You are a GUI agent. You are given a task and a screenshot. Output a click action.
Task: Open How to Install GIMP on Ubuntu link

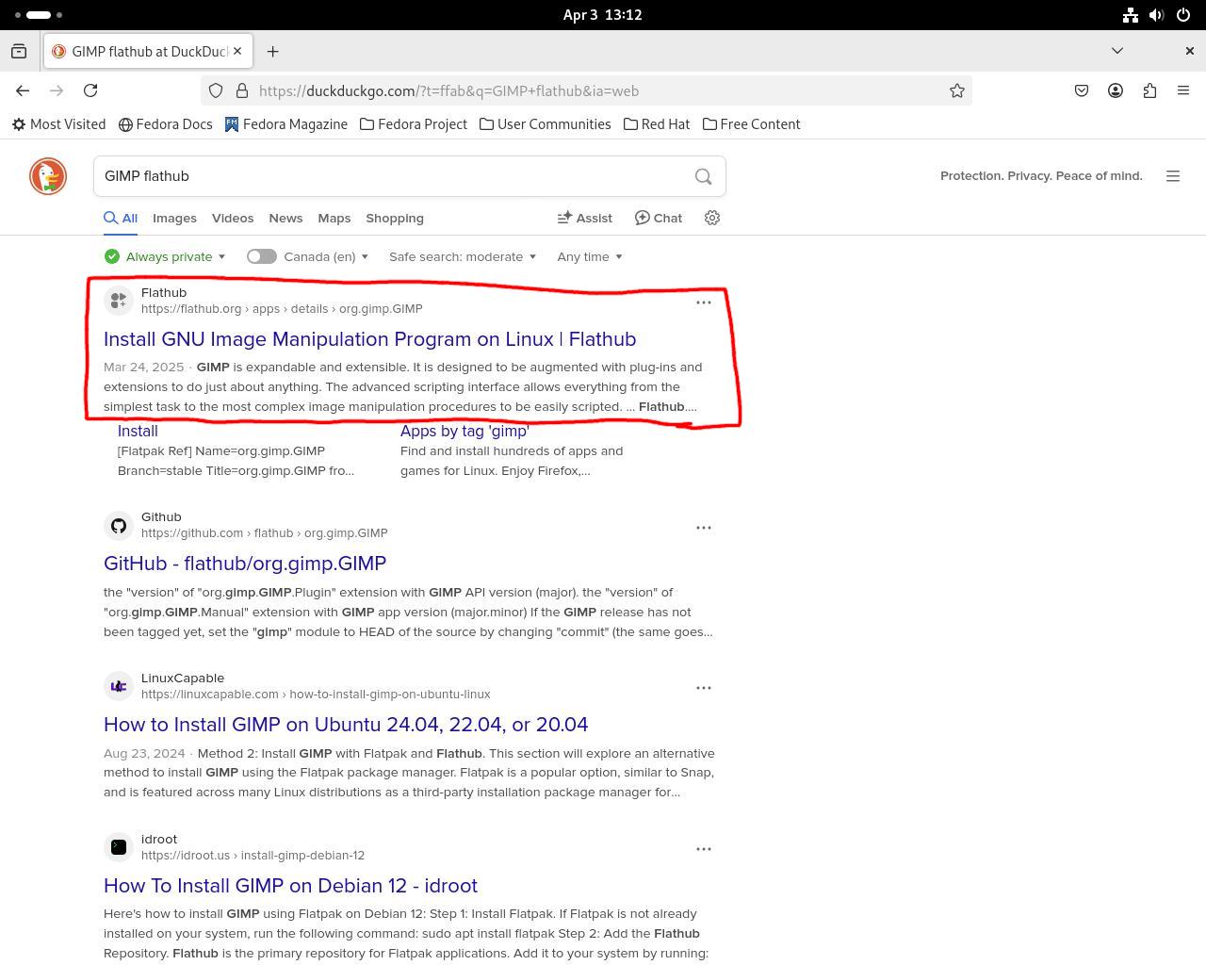[346, 725]
